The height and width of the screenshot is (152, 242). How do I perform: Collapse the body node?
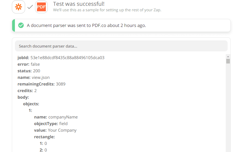[23, 97]
